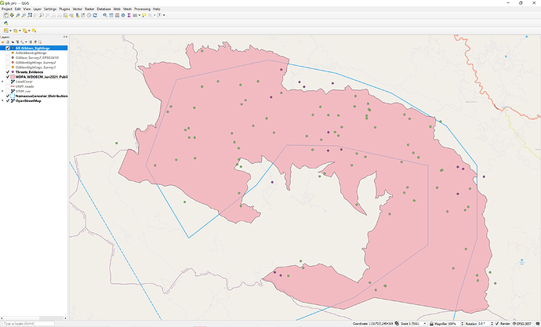
Task: Select the Pan Map hand tool
Action: [x=5, y=15]
